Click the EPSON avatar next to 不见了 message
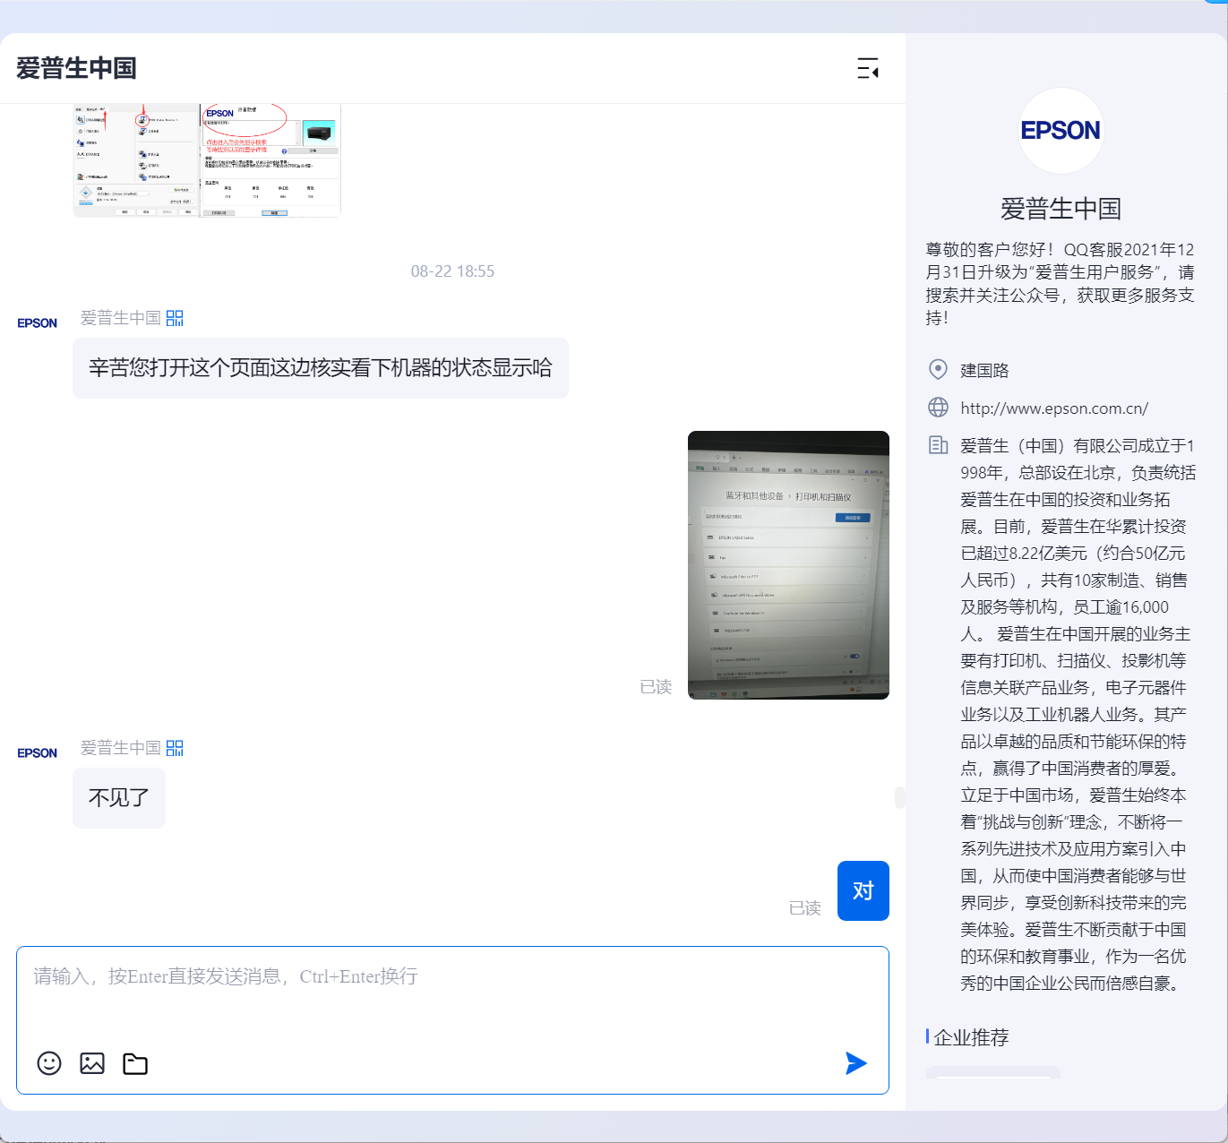The height and width of the screenshot is (1143, 1228). pyautogui.click(x=38, y=753)
